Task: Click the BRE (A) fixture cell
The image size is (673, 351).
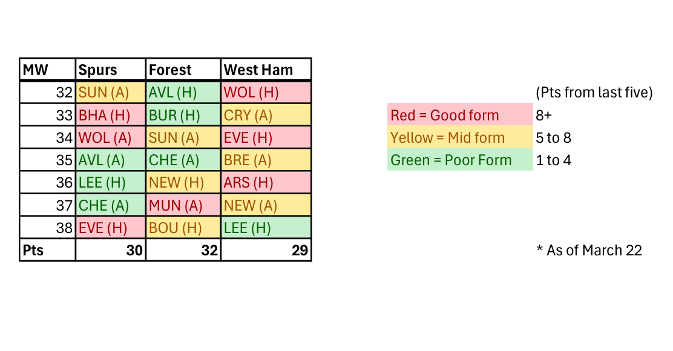Action: click(266, 160)
